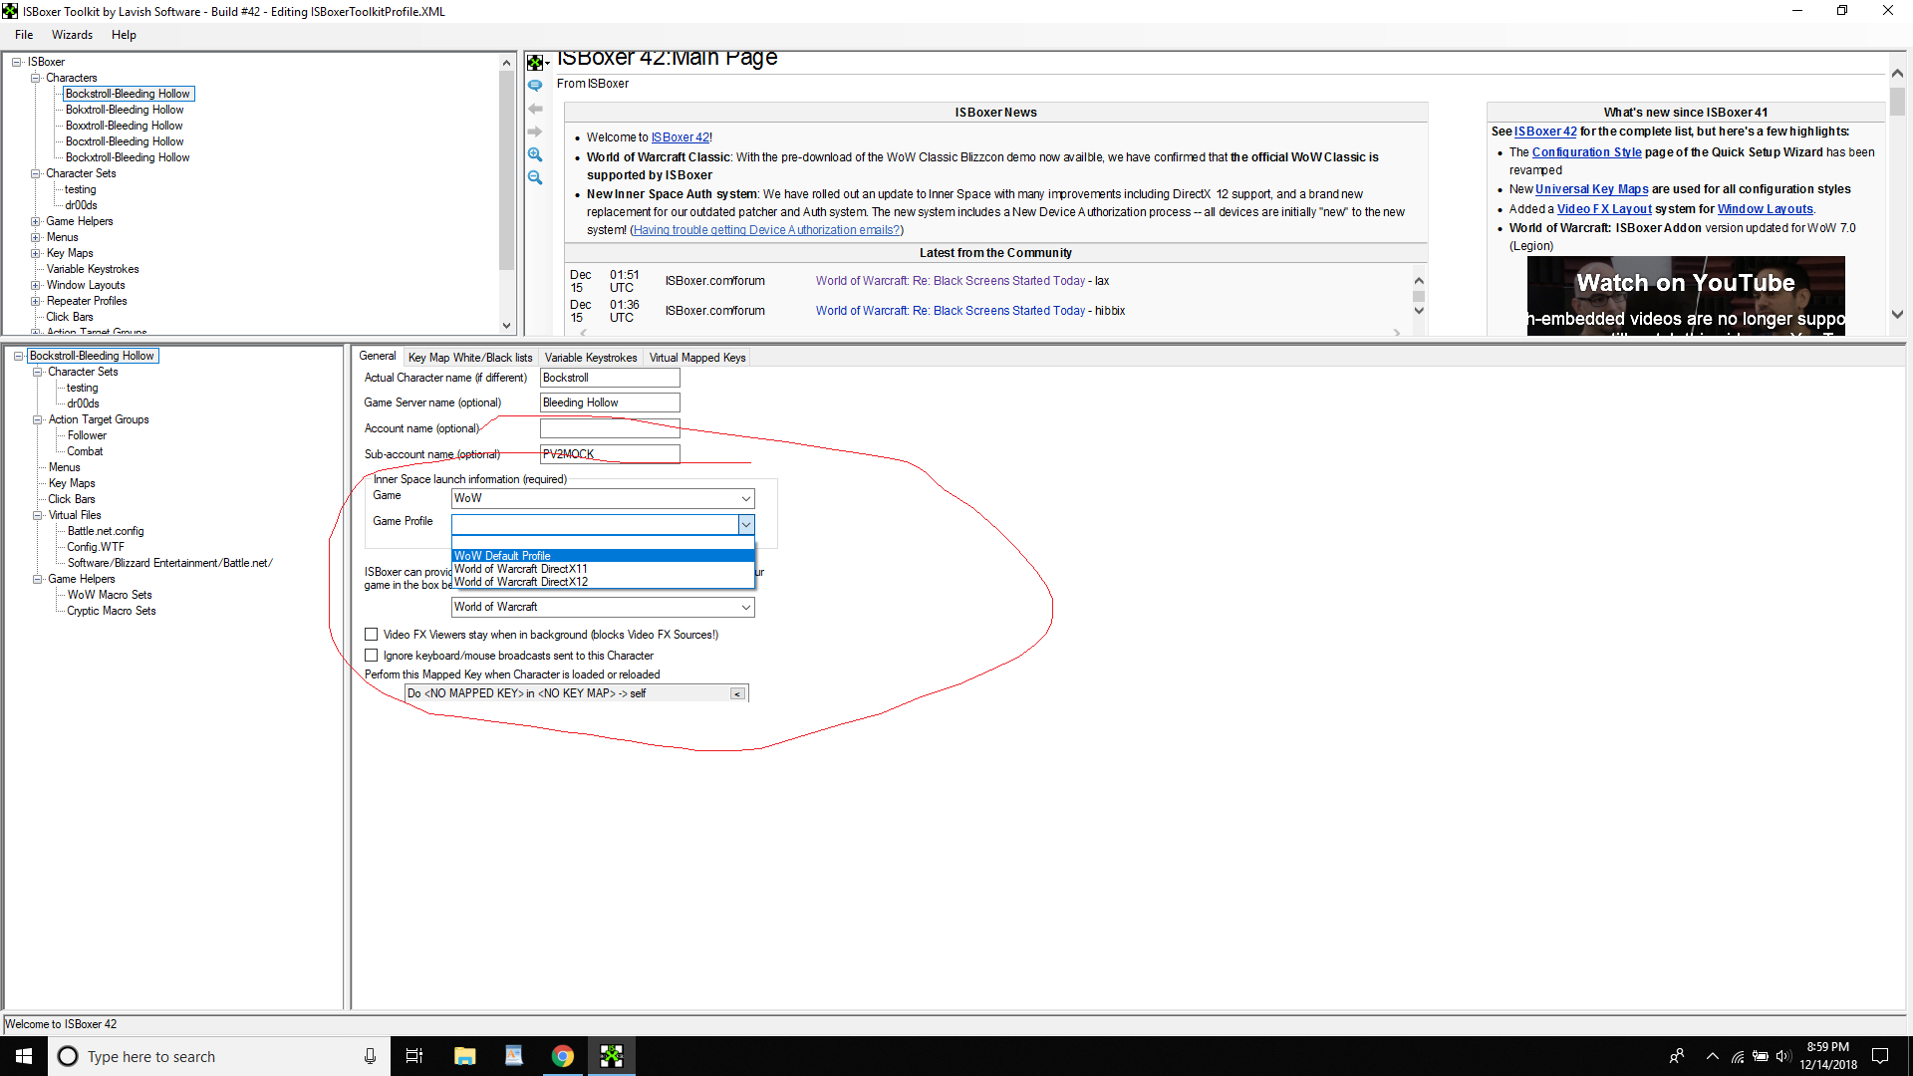Open the Wizards menu
The image size is (1913, 1076).
point(72,35)
